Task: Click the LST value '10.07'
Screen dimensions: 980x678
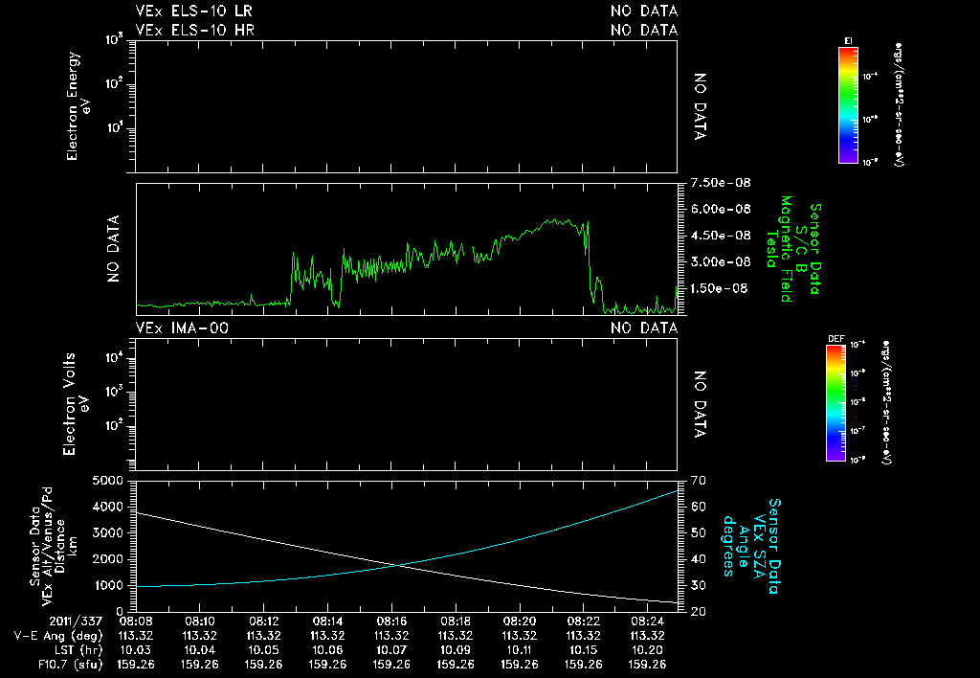Action: click(x=391, y=650)
